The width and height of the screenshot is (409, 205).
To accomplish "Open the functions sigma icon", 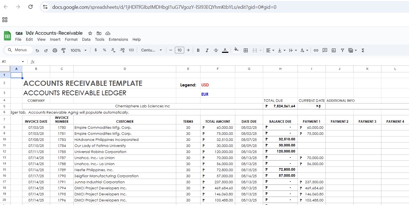I will 363,50.
